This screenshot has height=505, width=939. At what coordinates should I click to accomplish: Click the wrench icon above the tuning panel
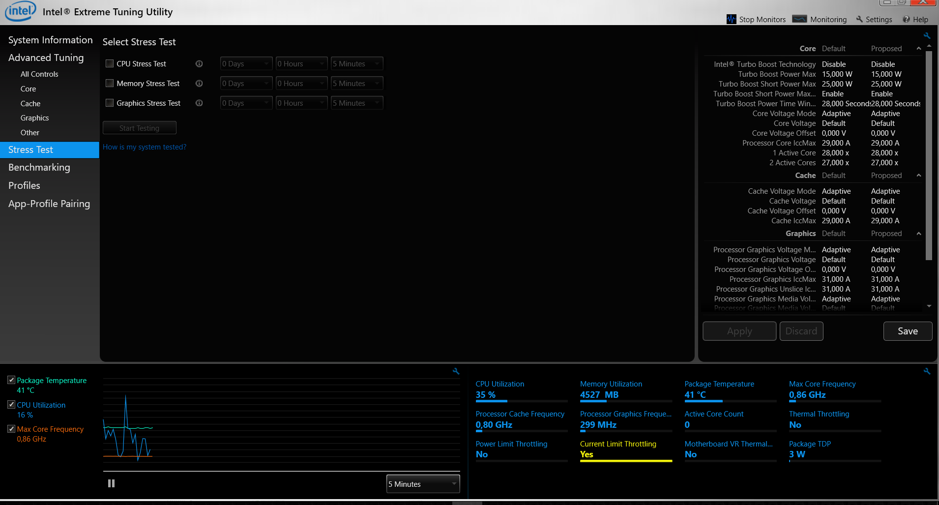click(x=926, y=35)
